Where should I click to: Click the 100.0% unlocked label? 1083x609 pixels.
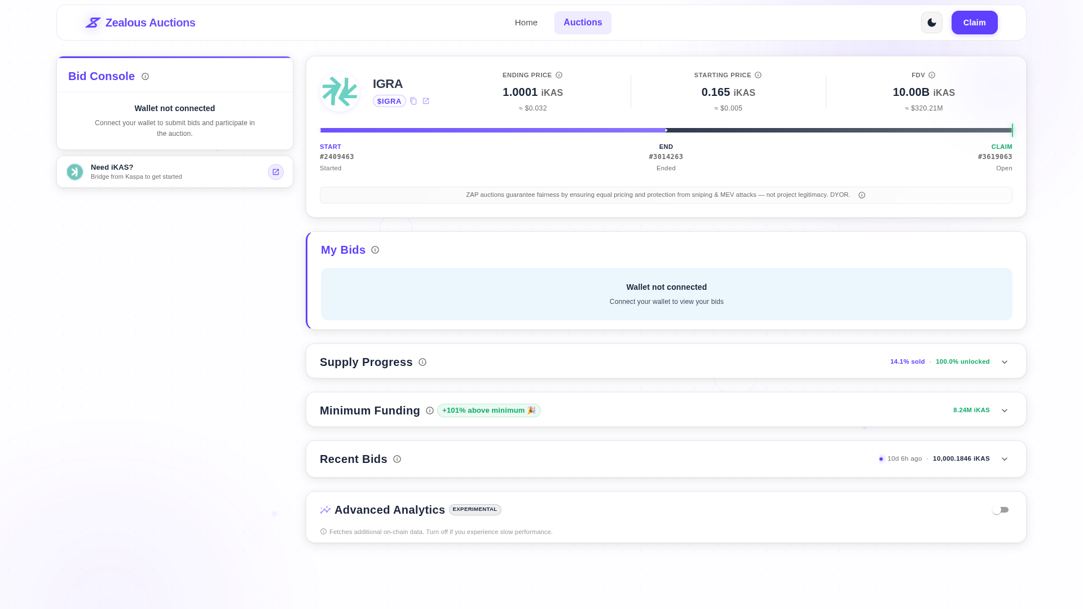962,362
